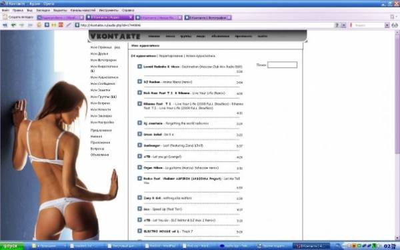Open Мои Группы (11) sidebar link

point(103,97)
